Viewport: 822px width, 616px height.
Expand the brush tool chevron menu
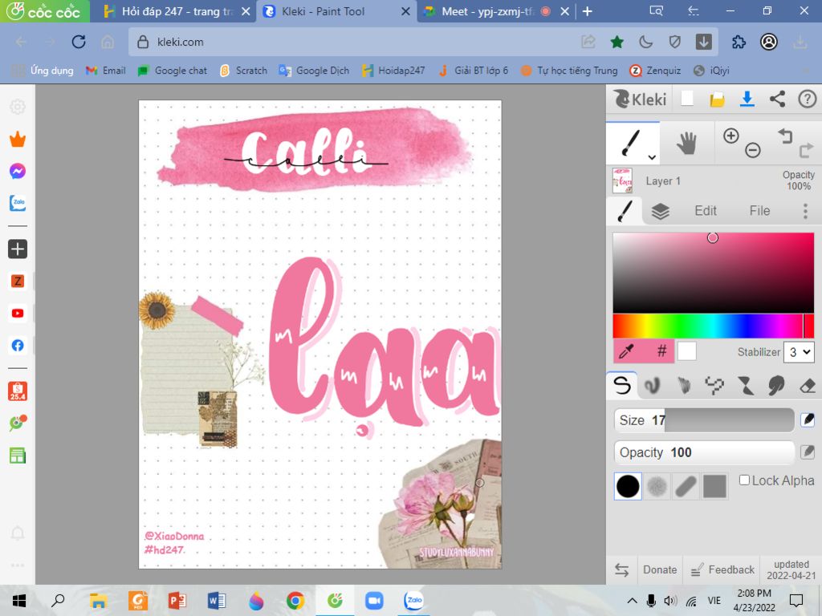coord(652,157)
